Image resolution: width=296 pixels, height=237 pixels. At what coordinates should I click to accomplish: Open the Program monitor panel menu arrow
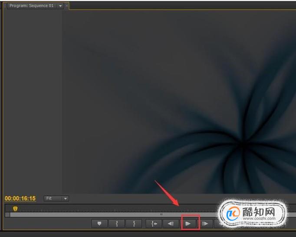point(60,6)
